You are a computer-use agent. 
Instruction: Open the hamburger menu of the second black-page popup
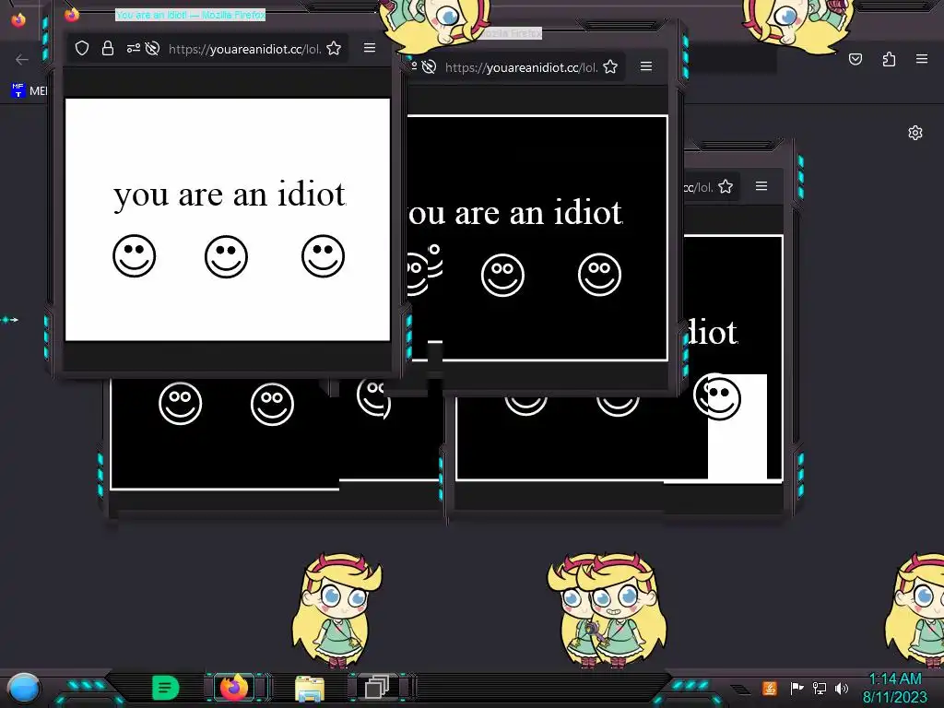646,66
